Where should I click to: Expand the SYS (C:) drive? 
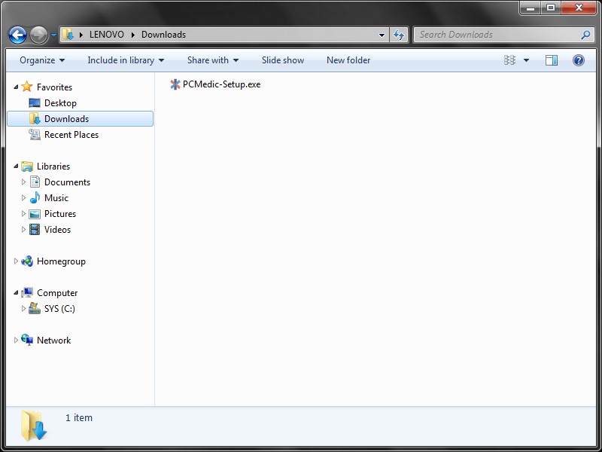(x=23, y=309)
